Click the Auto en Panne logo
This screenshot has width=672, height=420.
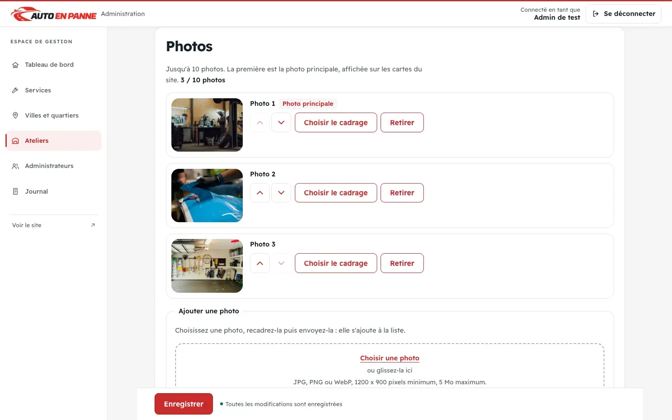click(54, 14)
